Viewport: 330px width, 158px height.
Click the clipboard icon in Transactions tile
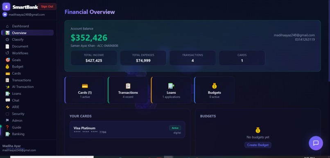[x=128, y=86]
